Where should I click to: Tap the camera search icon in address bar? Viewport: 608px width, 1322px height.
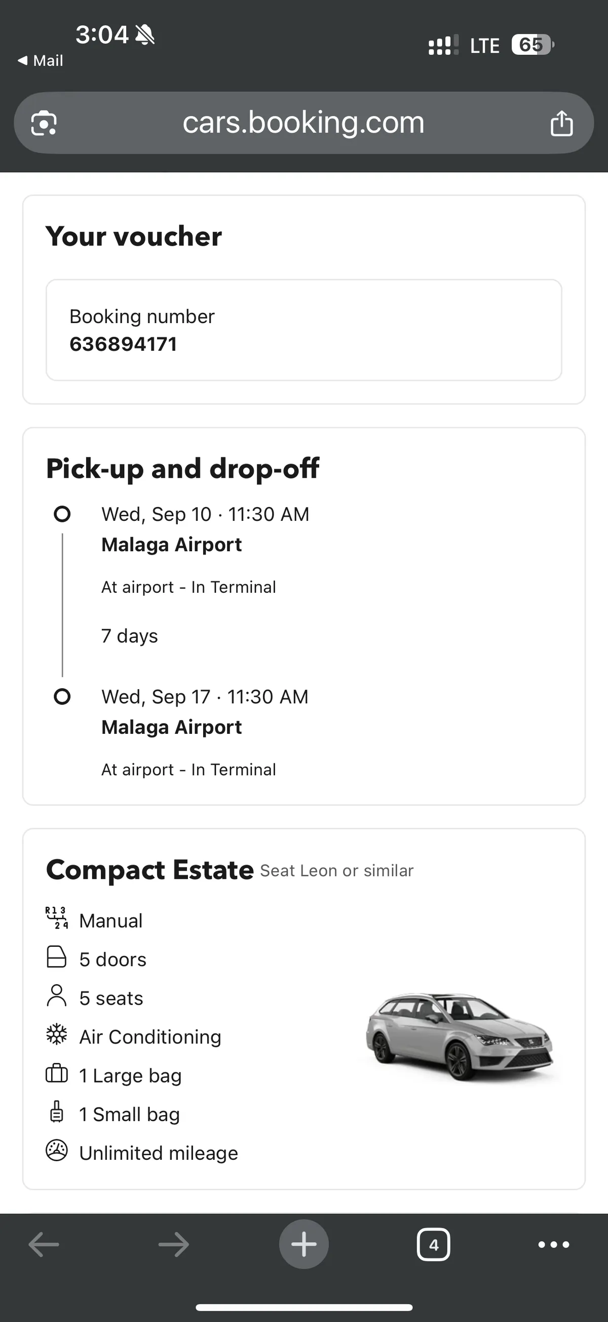click(44, 123)
